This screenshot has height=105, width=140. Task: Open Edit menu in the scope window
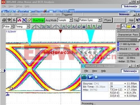[x=9, y=14]
